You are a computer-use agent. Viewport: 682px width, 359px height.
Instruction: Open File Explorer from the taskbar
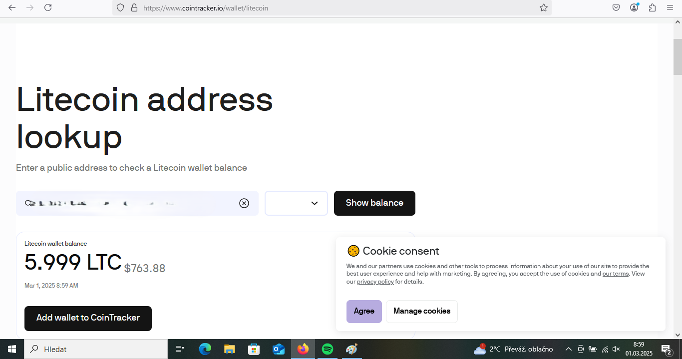tap(230, 349)
